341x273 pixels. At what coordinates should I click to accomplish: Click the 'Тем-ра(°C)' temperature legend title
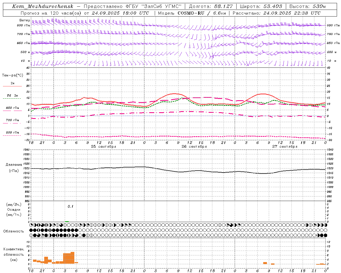click(13, 75)
